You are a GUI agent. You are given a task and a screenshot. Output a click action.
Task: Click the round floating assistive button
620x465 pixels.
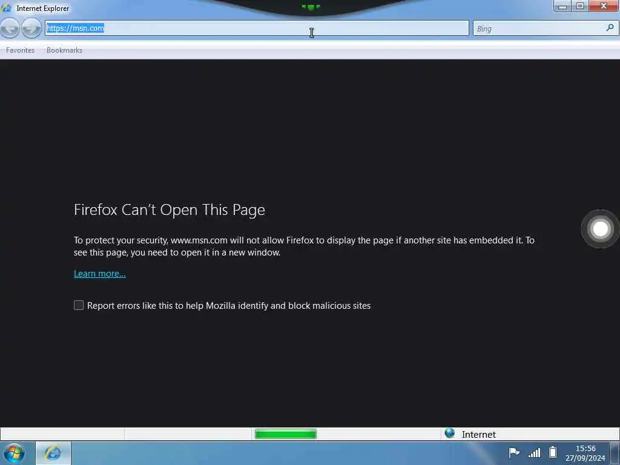point(600,228)
